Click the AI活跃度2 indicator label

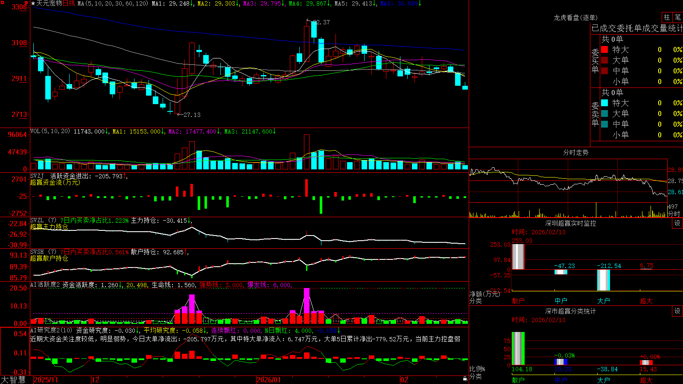[x=45, y=285]
